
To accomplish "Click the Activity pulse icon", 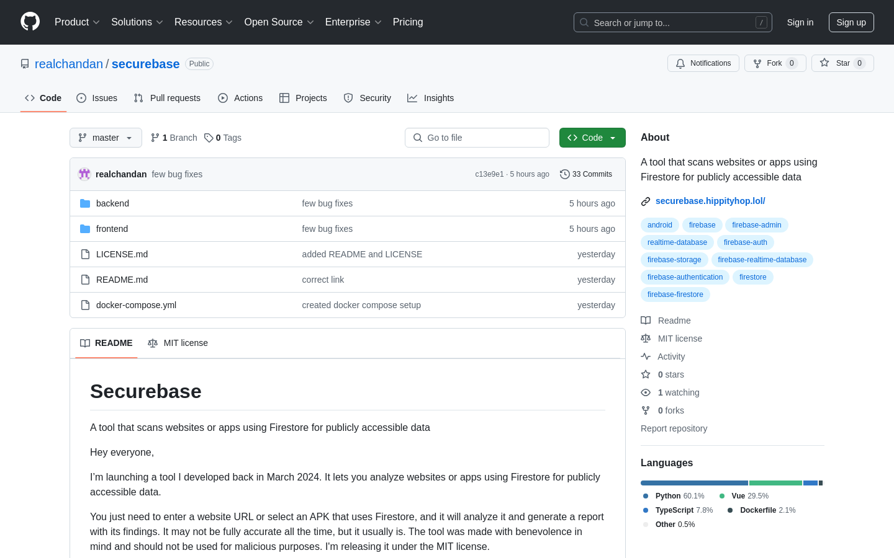I will (646, 356).
